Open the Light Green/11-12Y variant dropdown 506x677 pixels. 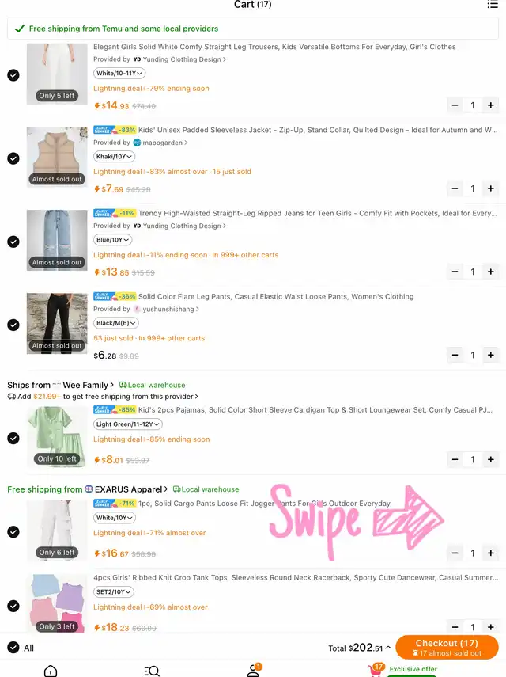(128, 424)
